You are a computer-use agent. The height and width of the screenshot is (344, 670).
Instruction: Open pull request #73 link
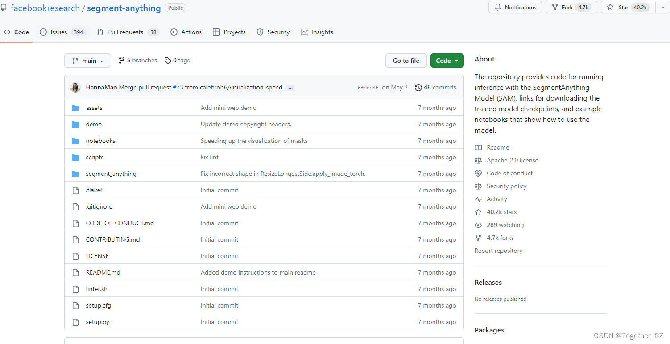(x=178, y=87)
